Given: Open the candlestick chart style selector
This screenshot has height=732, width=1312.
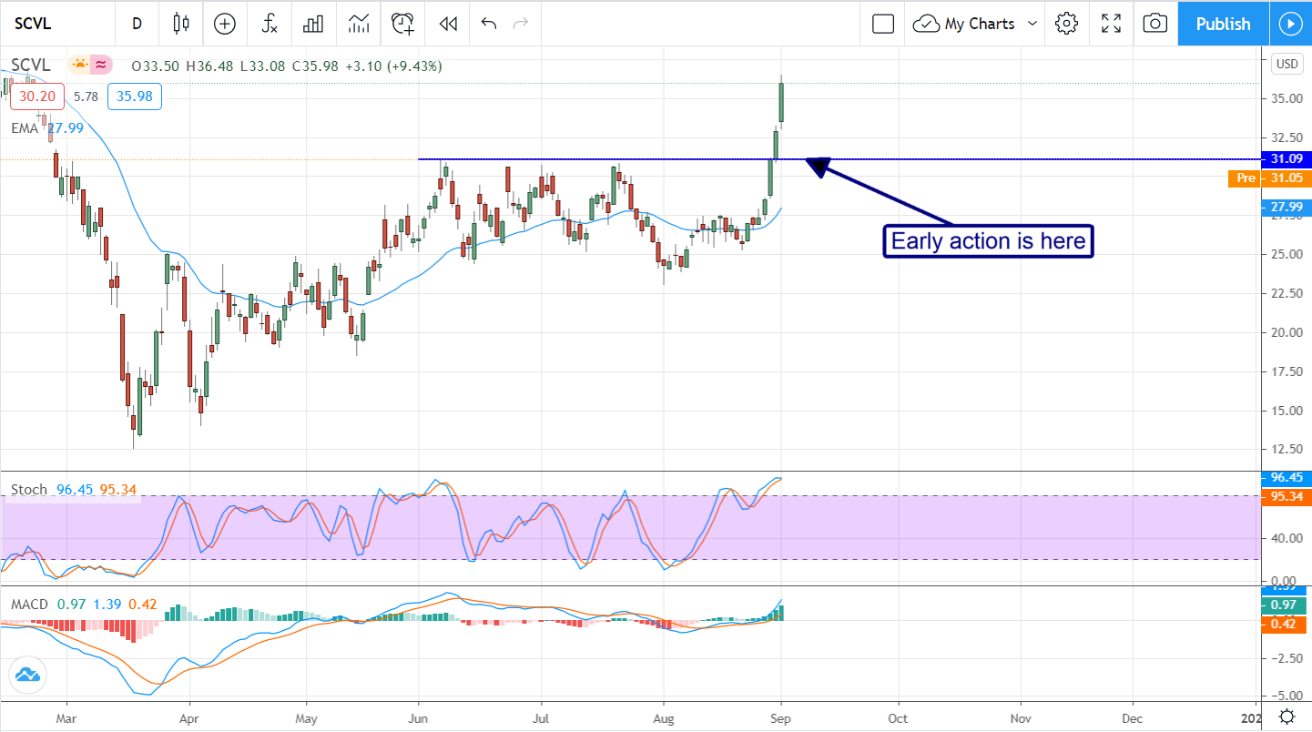Looking at the screenshot, I should tap(180, 24).
